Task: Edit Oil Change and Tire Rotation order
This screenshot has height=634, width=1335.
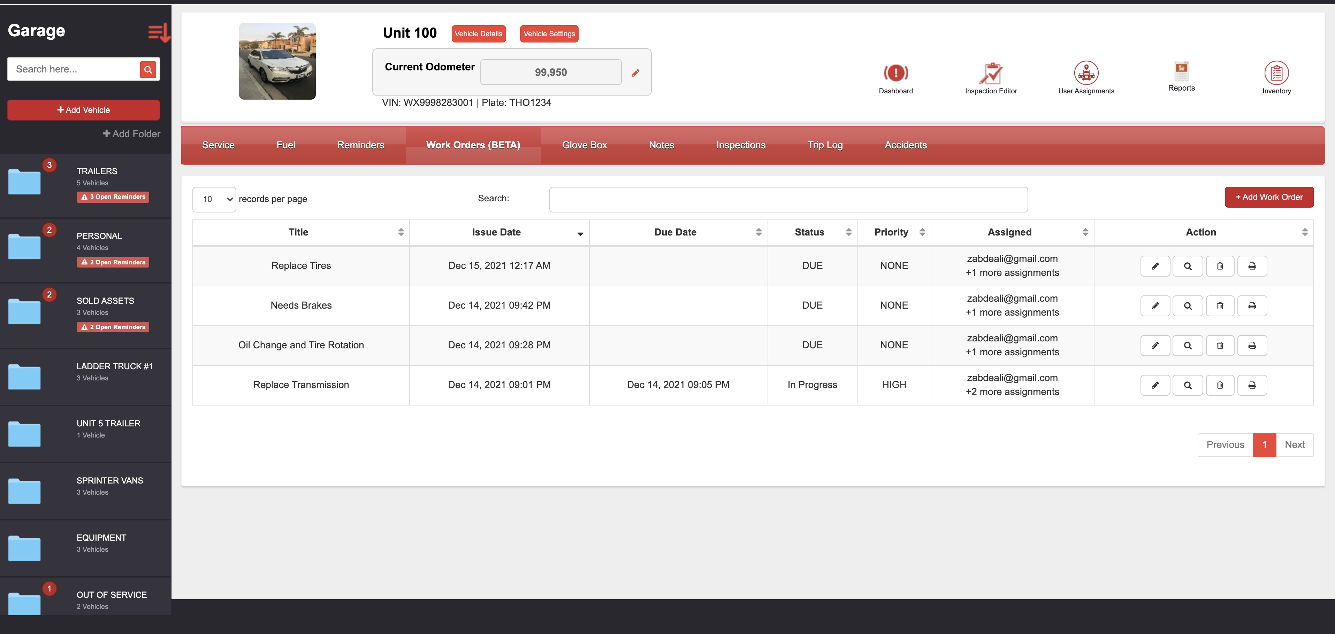Action: 1155,346
